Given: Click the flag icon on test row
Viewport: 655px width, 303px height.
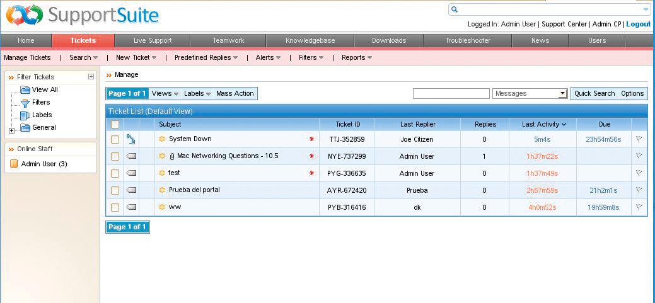Looking at the screenshot, I should point(639,173).
